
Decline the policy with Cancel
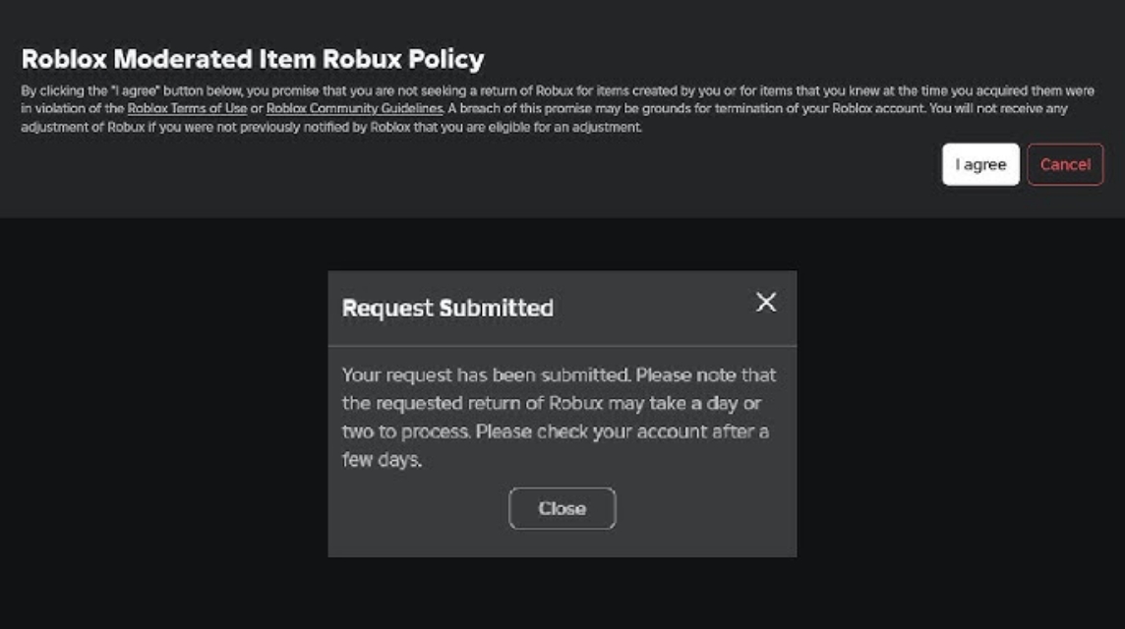point(1065,164)
